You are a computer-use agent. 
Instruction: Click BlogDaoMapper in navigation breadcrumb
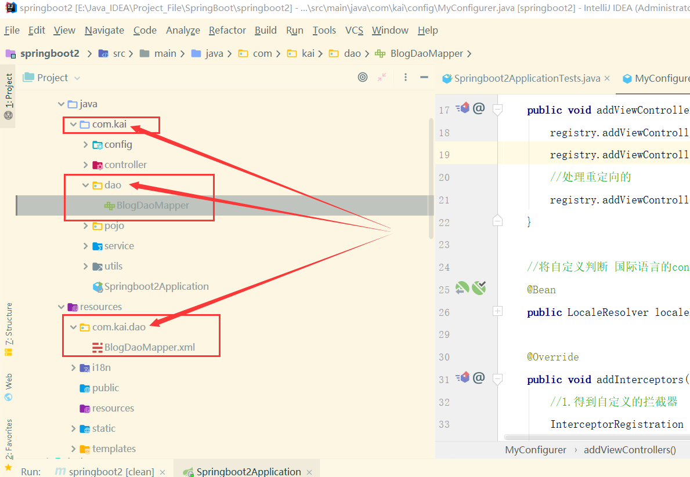(427, 54)
